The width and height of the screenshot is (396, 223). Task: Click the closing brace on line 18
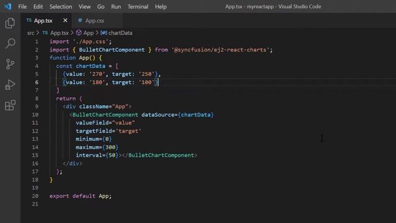pyautogui.click(x=51, y=180)
